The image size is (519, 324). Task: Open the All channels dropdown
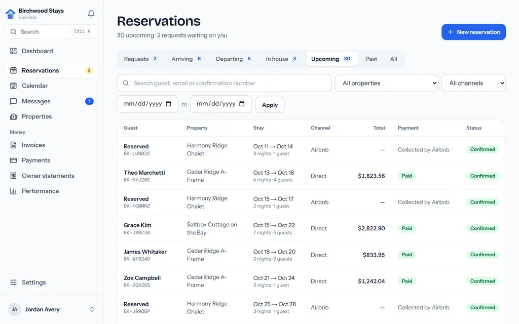pyautogui.click(x=474, y=83)
